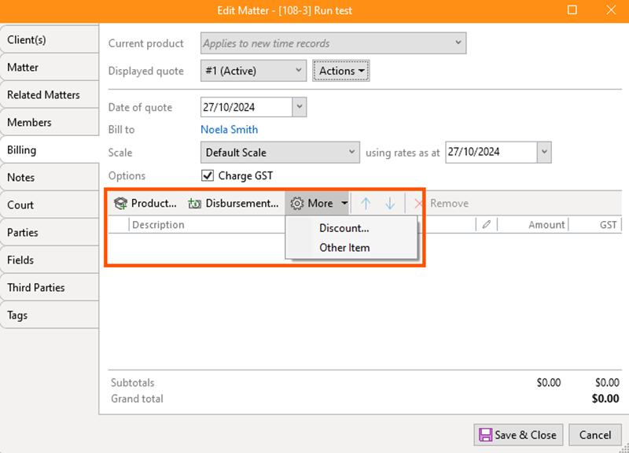Open the Noela Smith bill-to link
The image size is (629, 453).
tap(229, 130)
